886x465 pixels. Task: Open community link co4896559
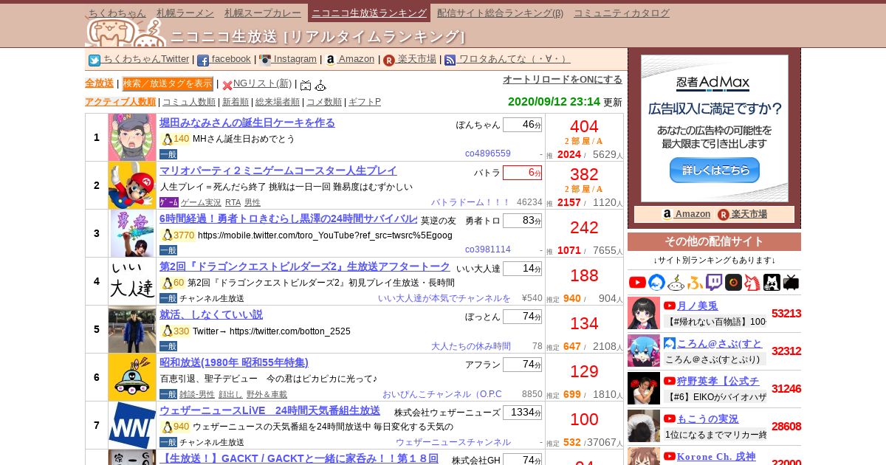coord(488,154)
